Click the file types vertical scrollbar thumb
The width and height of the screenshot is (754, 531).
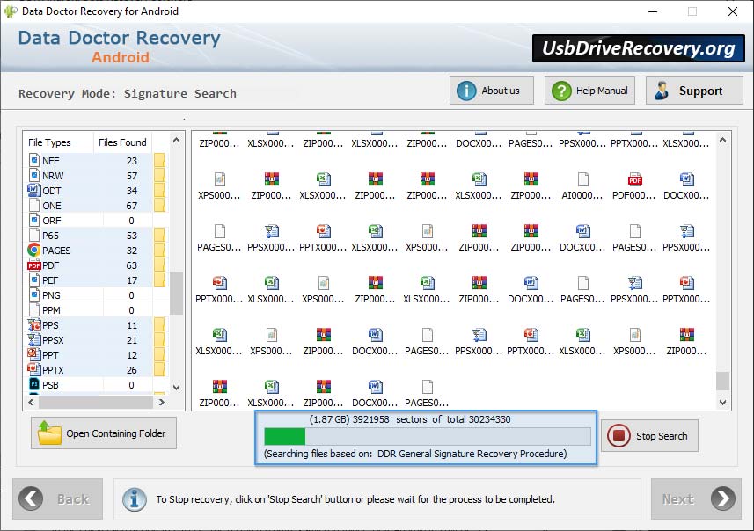point(177,293)
